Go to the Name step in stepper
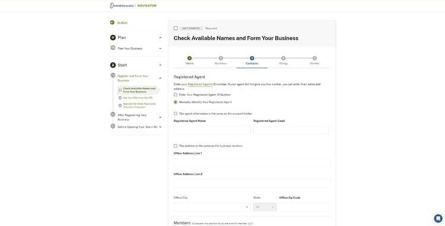The height and width of the screenshot is (226, 445). (189, 60)
